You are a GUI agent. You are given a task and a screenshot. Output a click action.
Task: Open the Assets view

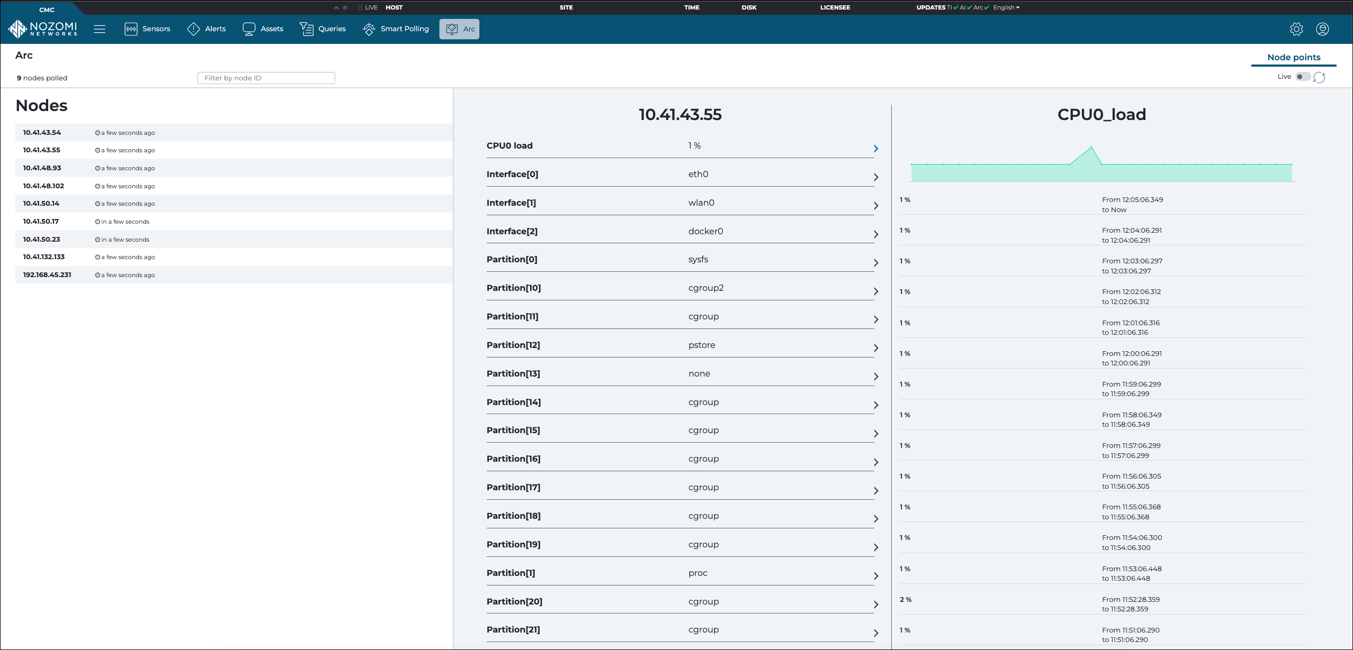click(x=263, y=29)
